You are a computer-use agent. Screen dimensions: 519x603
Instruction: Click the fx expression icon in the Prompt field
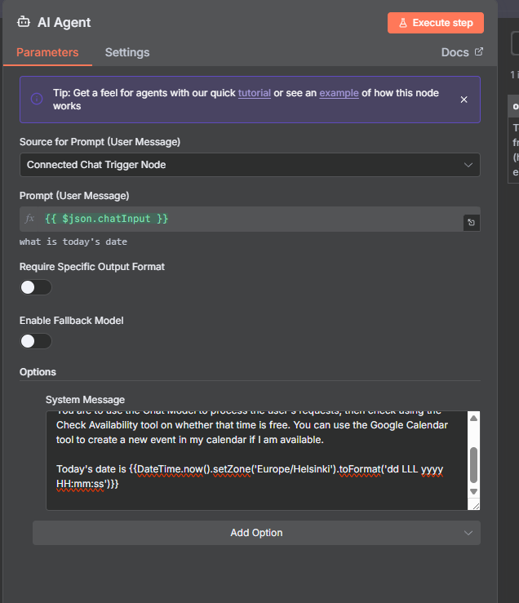click(30, 219)
